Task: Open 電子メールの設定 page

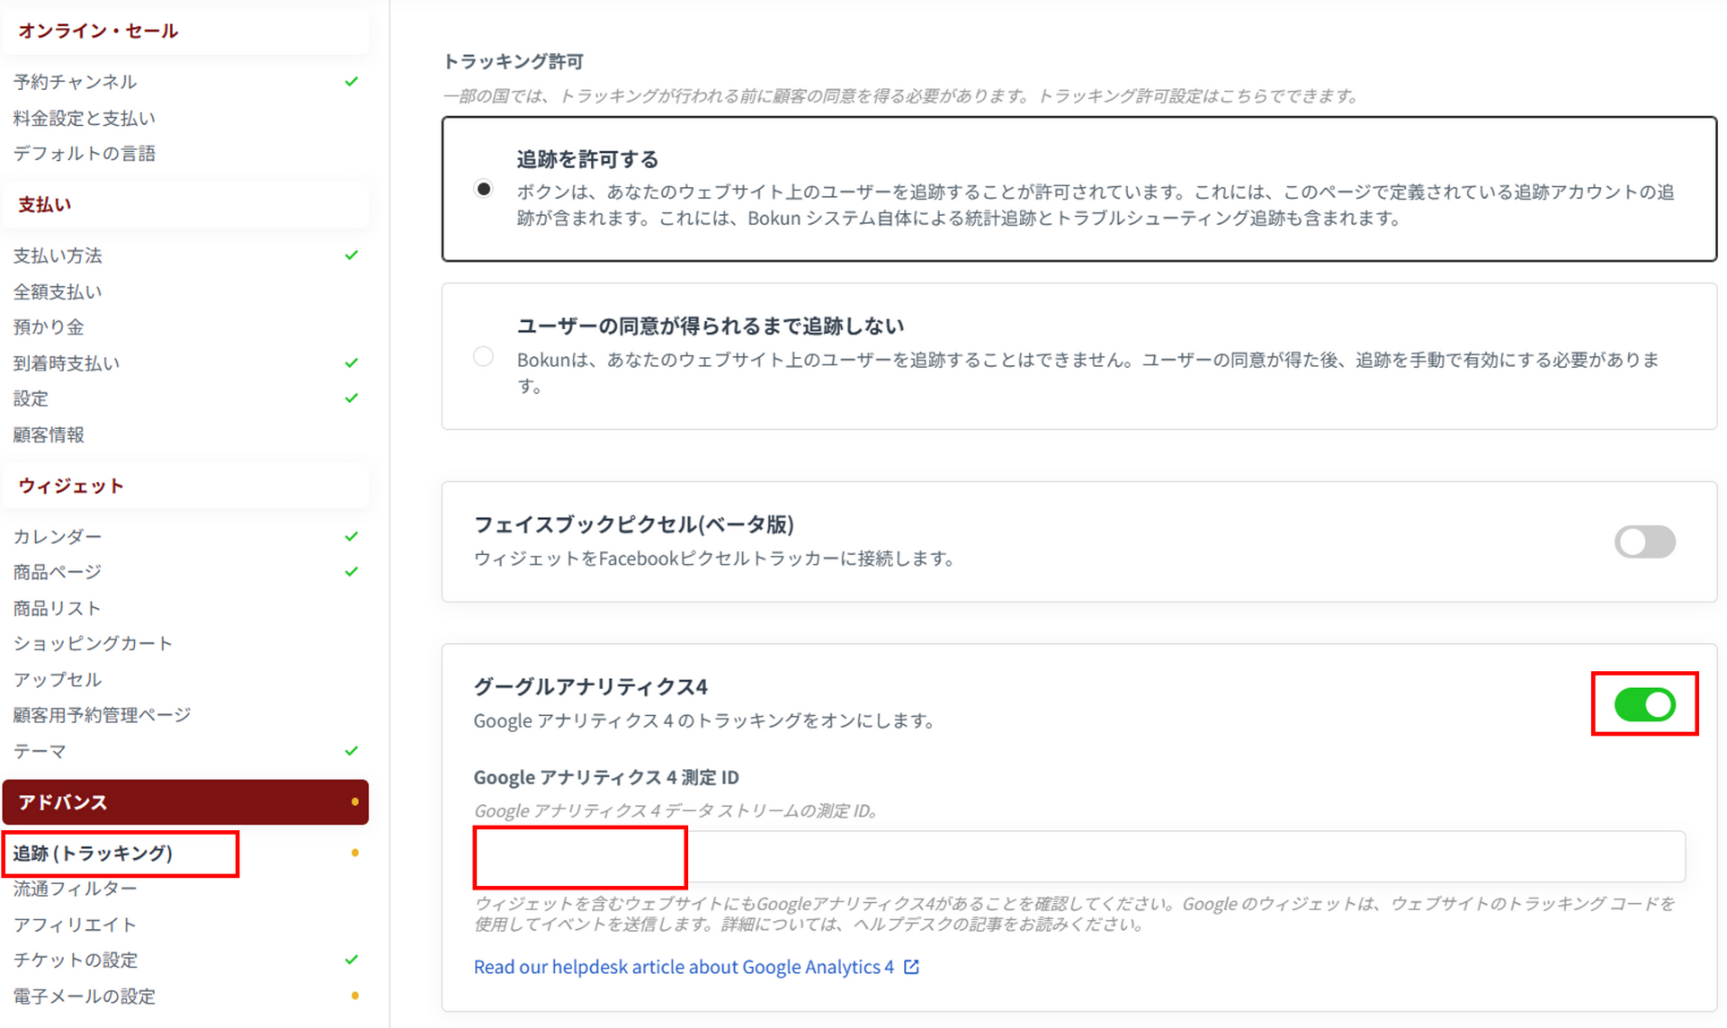Action: pyautogui.click(x=85, y=996)
